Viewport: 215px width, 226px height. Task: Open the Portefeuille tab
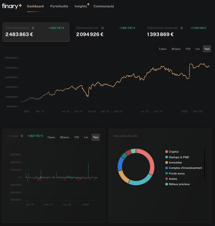[59, 6]
